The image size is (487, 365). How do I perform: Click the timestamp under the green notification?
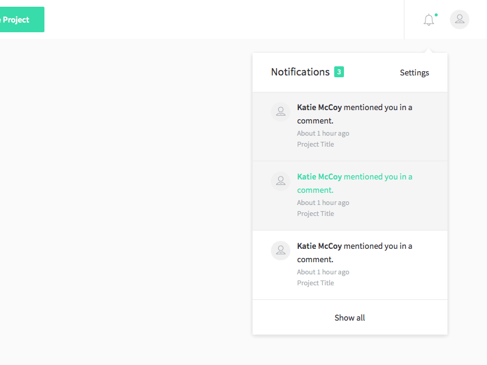click(323, 203)
